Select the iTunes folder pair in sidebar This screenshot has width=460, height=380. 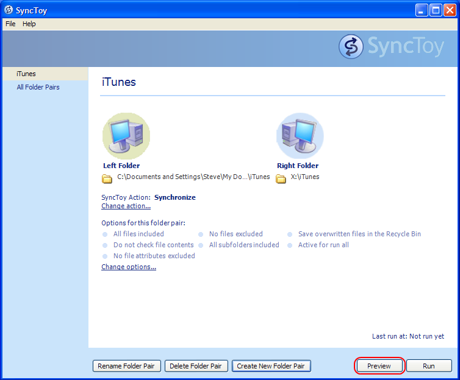pyautogui.click(x=45, y=74)
